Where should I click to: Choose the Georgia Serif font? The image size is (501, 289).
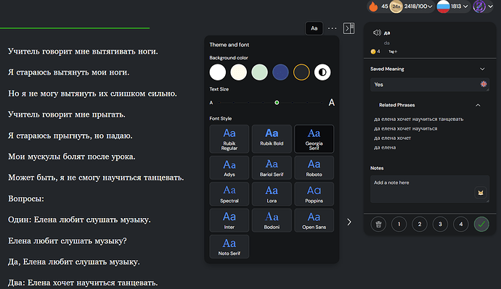coord(314,139)
